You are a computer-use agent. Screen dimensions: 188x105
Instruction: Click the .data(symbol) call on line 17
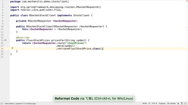(65, 46)
